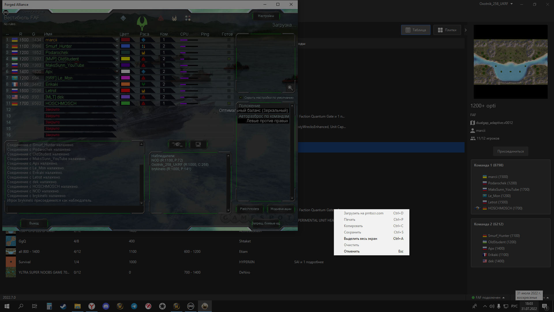
Task: Select the large green Aeon faction icon
Action: [142, 23]
